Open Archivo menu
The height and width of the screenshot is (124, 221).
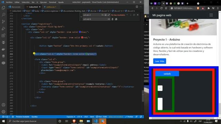click(x=9, y=2)
